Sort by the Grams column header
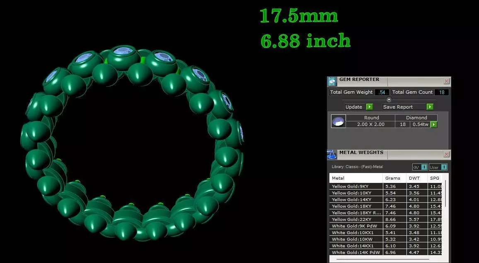This screenshot has width=479, height=263. click(395, 178)
